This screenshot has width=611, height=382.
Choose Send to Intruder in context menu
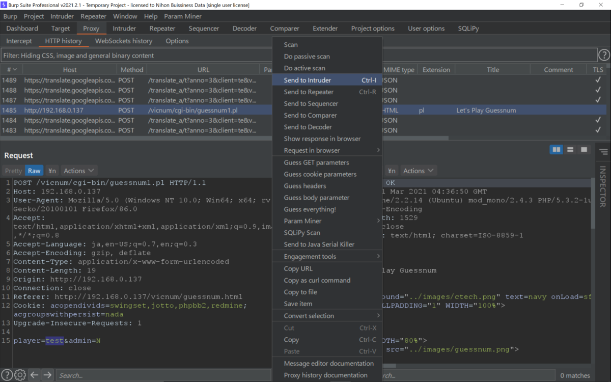[327, 80]
